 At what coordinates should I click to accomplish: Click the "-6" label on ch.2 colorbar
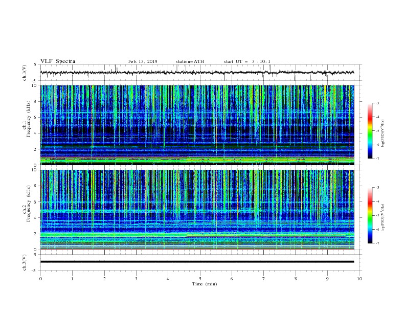377,229
